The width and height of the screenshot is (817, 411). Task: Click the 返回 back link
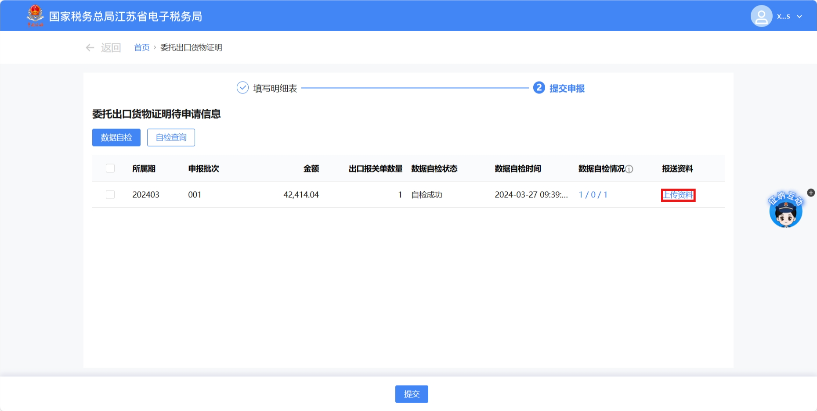tap(111, 47)
